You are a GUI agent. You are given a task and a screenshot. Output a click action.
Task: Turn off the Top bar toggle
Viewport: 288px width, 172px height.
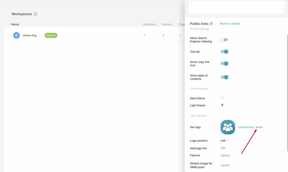[224, 52]
